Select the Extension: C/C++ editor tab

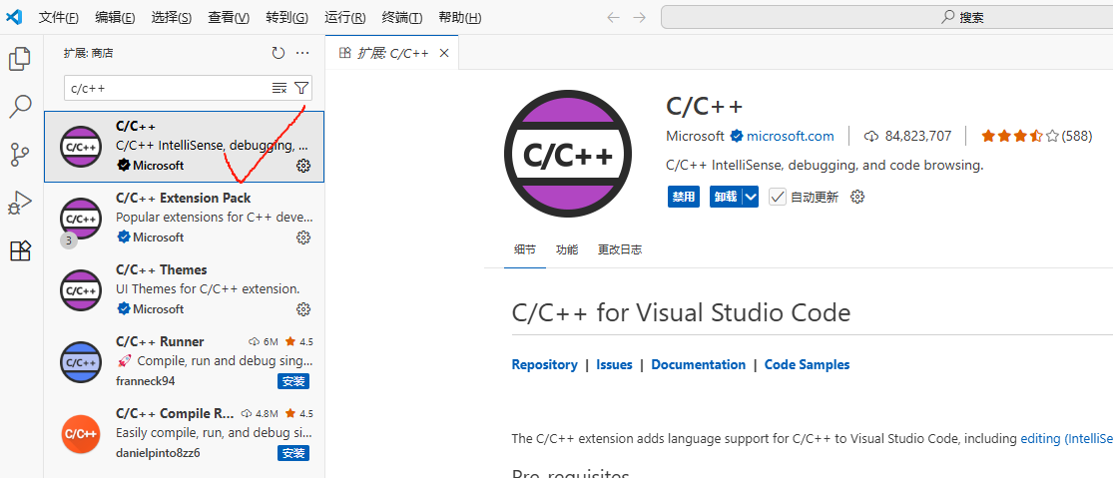click(392, 53)
